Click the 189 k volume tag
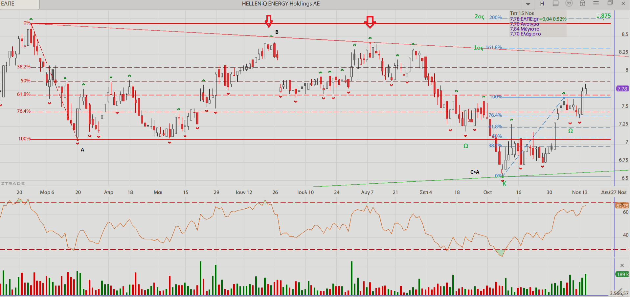This screenshot has width=630, height=297. [622, 274]
